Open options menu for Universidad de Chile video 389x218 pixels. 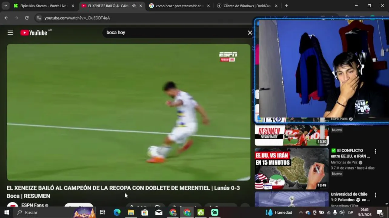(375, 195)
